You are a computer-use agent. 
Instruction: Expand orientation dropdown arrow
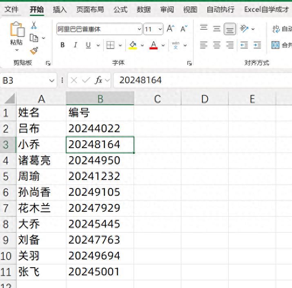click(x=253, y=29)
